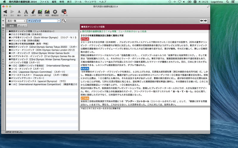Image resolution: width=238 pixels, height=148 pixels.
Task: Open the ツール menu
Action: pos(78,2)
